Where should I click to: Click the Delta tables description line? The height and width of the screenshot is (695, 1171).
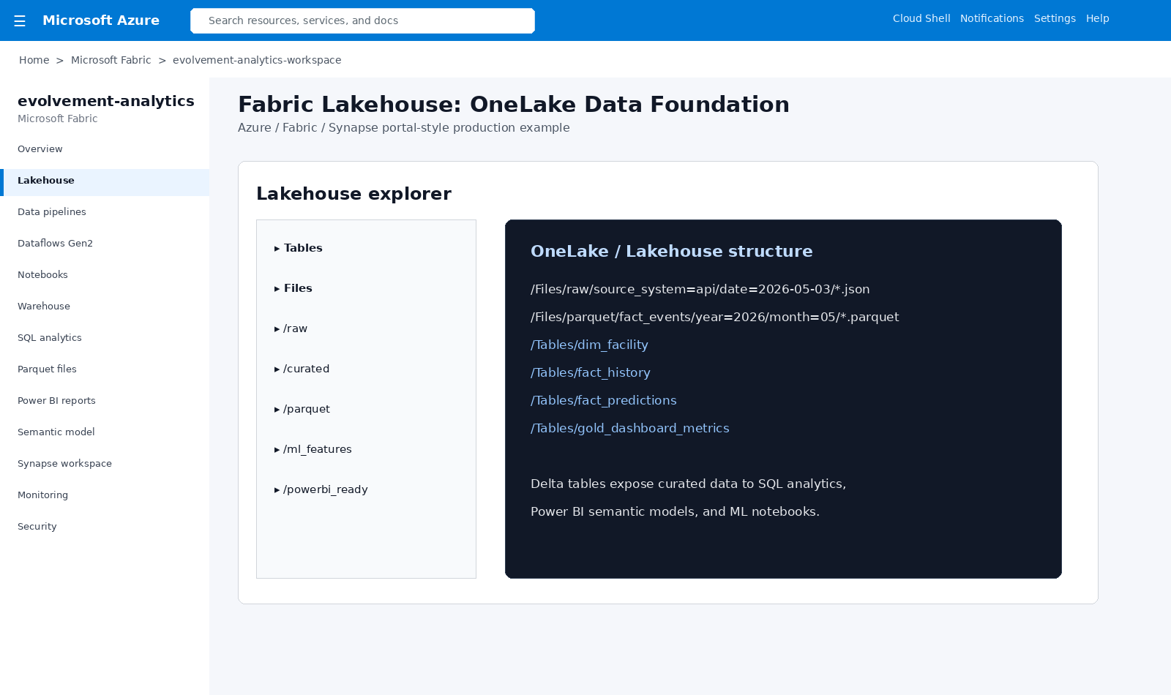click(688, 484)
